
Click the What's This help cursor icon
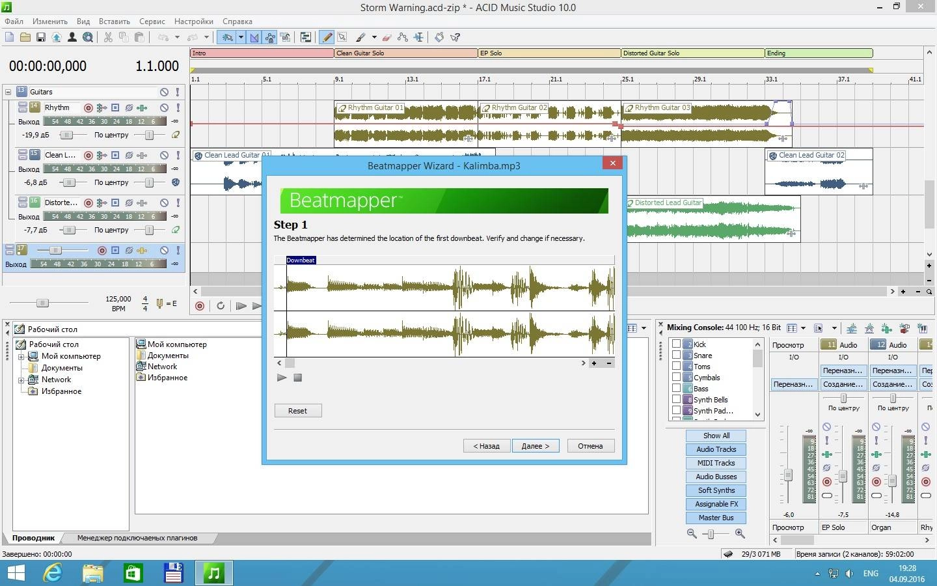tap(455, 37)
